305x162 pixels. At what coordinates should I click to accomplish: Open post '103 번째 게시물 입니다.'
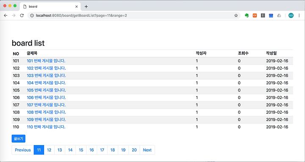click(x=46, y=76)
